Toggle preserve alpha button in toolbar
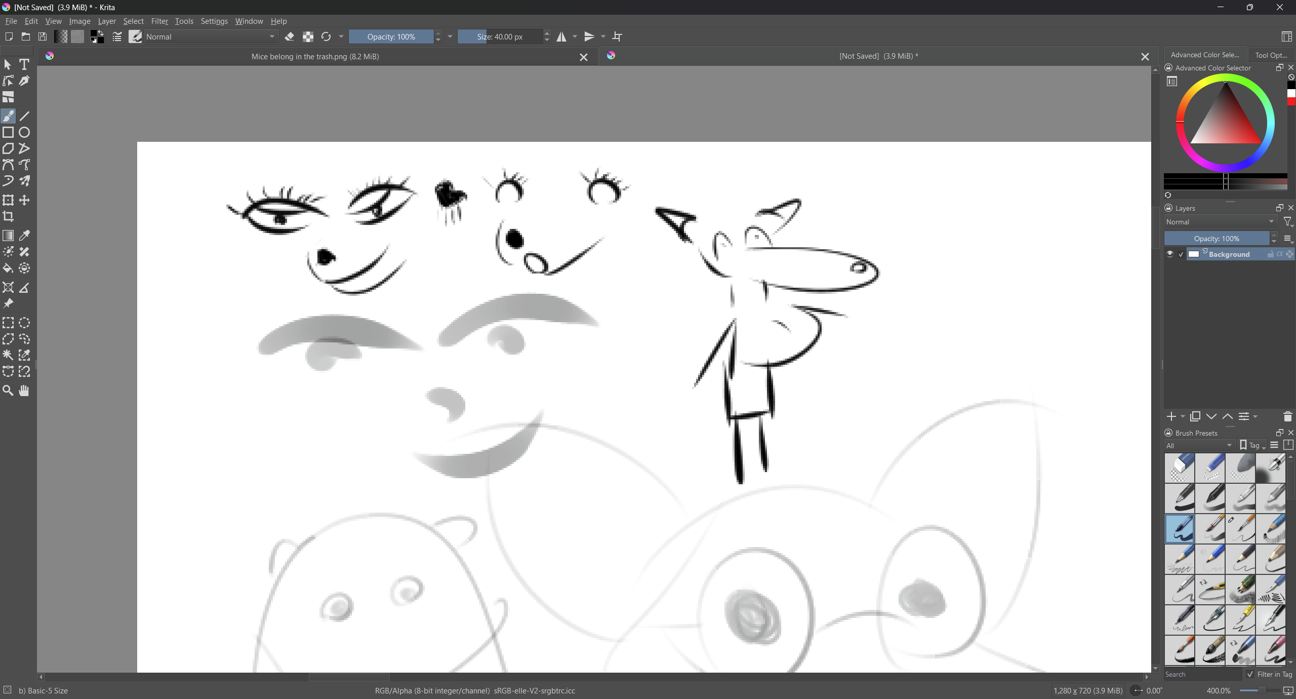The height and width of the screenshot is (699, 1296). (x=308, y=36)
